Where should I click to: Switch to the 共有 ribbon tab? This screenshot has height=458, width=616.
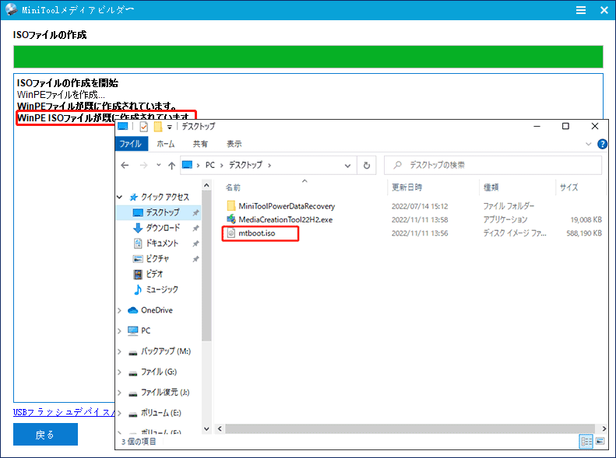tap(200, 144)
